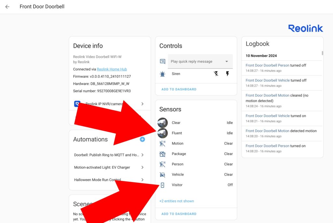Viewport: 333px width, 223px height.
Task: Click the Reolink Video Doorbell WiFi-W model text
Action: click(97, 57)
